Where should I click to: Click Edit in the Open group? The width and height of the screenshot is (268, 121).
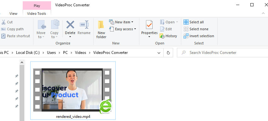166,29
